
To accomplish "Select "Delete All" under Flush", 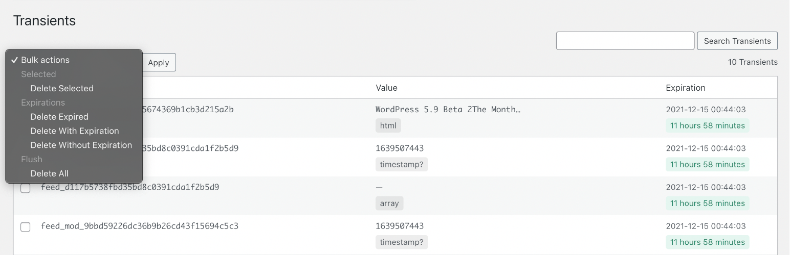I will click(49, 173).
